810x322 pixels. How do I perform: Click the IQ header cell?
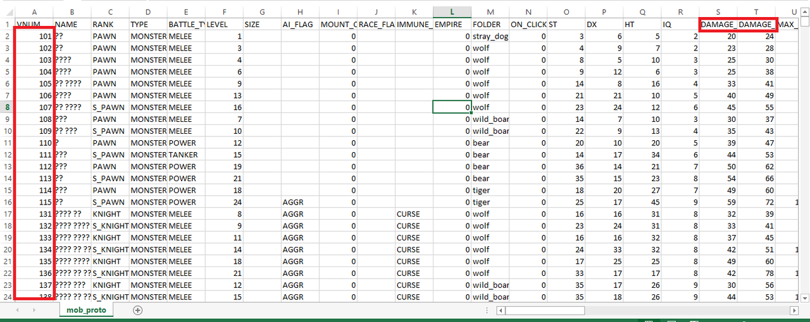coord(680,24)
